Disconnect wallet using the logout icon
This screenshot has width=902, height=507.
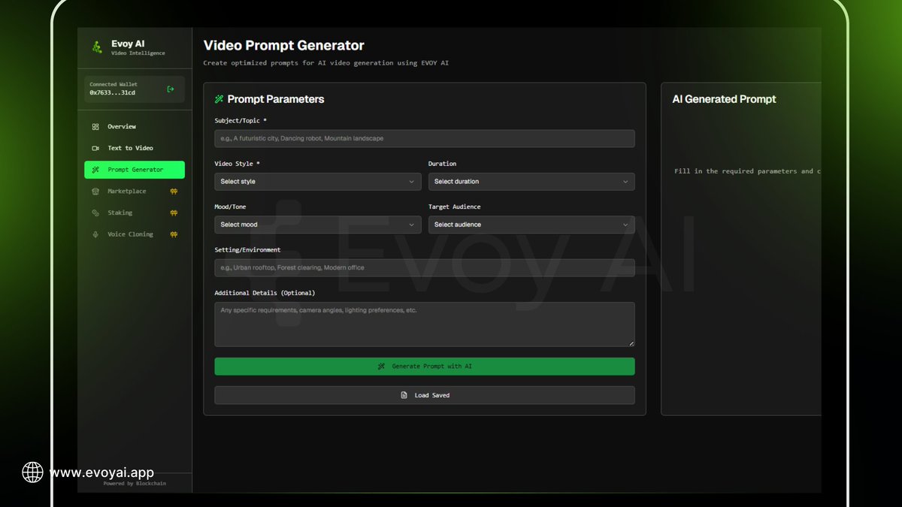[x=171, y=89]
